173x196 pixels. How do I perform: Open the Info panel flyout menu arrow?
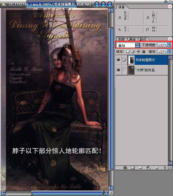point(170,7)
